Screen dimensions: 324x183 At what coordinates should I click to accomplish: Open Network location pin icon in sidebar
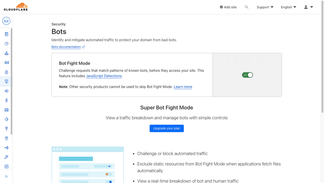6,138
